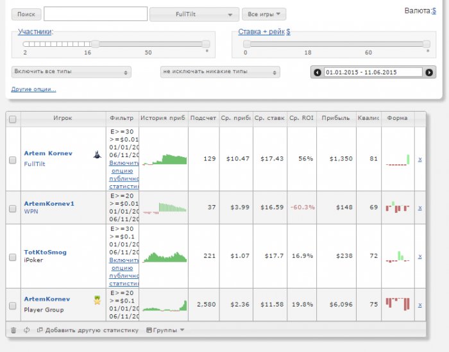This screenshot has height=352, width=449.
Task: Click the shark icon next to Artem Kornev
Action: pyautogui.click(x=97, y=155)
